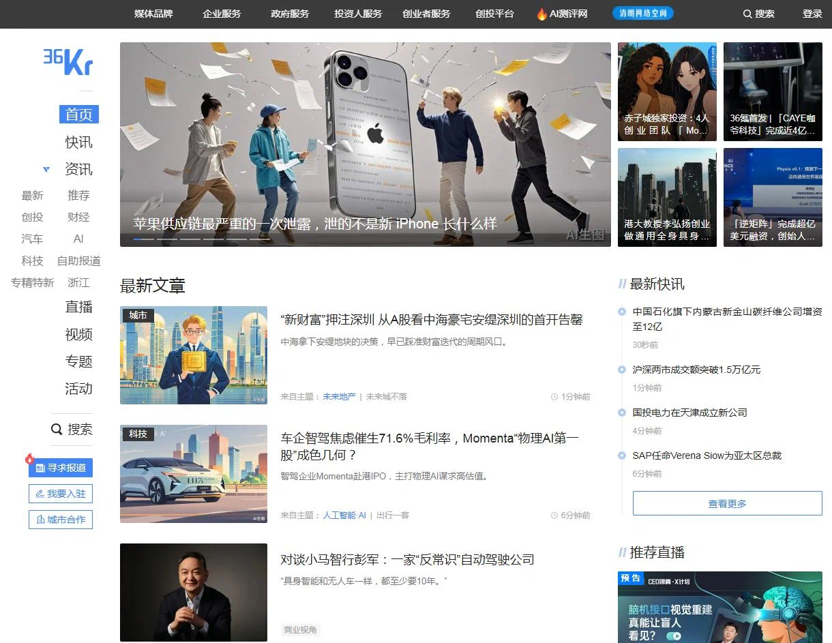Image resolution: width=832 pixels, height=643 pixels.
Task: Open the 脑机接口 livestream preview card
Action: pos(720,607)
